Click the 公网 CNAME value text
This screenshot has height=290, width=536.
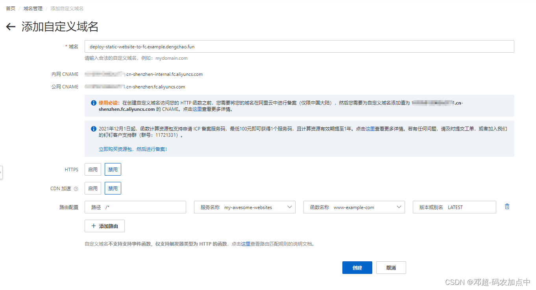click(x=135, y=86)
